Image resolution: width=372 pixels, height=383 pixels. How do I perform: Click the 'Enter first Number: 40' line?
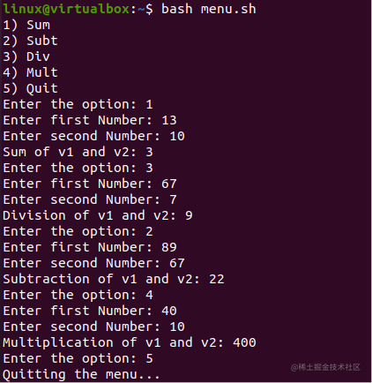click(x=90, y=311)
